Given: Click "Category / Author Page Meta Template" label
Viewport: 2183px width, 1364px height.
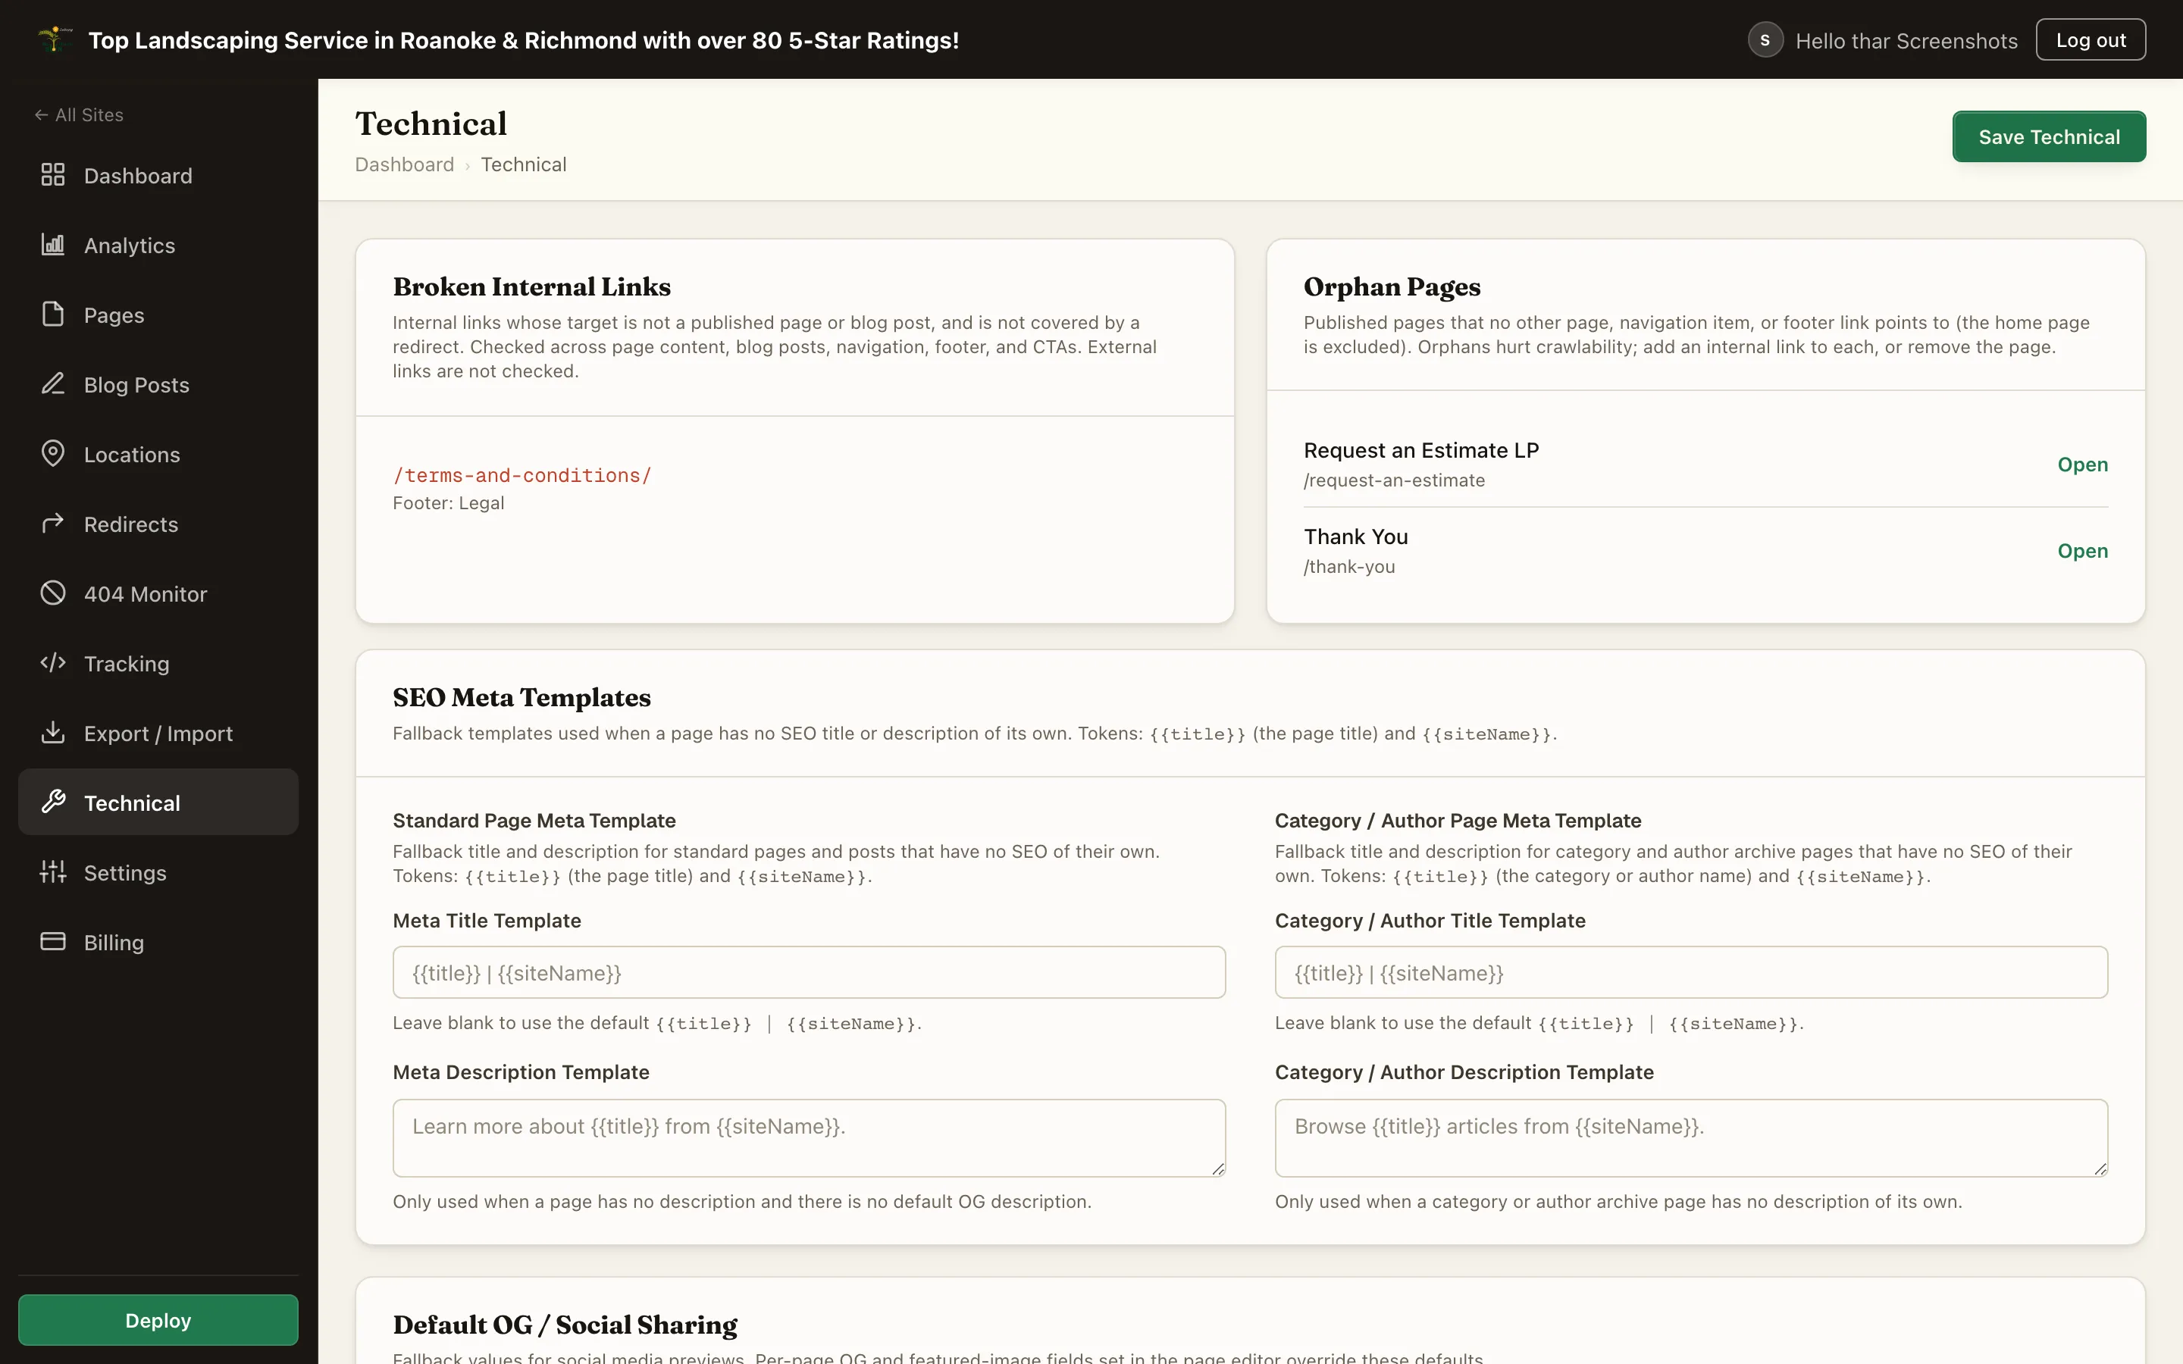Looking at the screenshot, I should (1458, 820).
